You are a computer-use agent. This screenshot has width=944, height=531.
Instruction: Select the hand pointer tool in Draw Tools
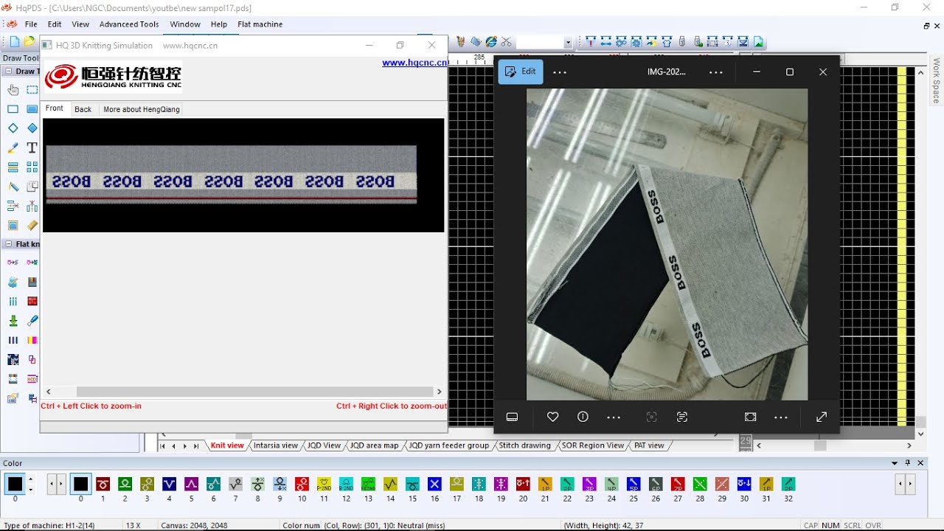tap(13, 90)
